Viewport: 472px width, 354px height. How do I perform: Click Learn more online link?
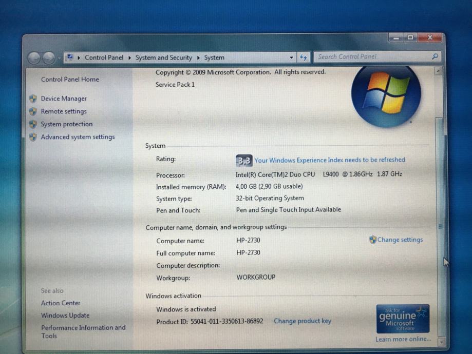tap(403, 339)
